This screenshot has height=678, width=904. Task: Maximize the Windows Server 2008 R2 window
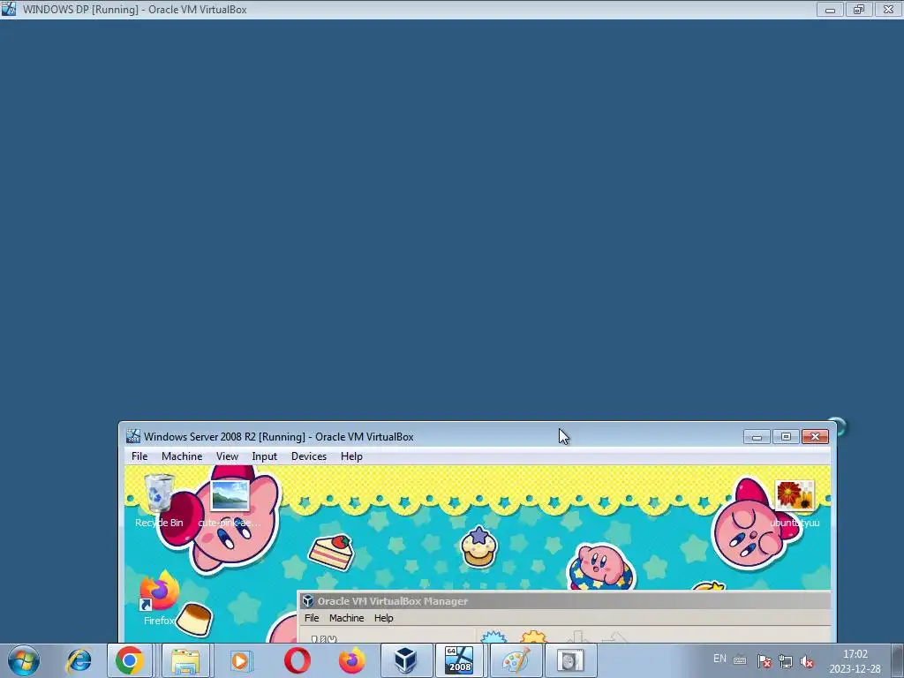[x=786, y=437]
